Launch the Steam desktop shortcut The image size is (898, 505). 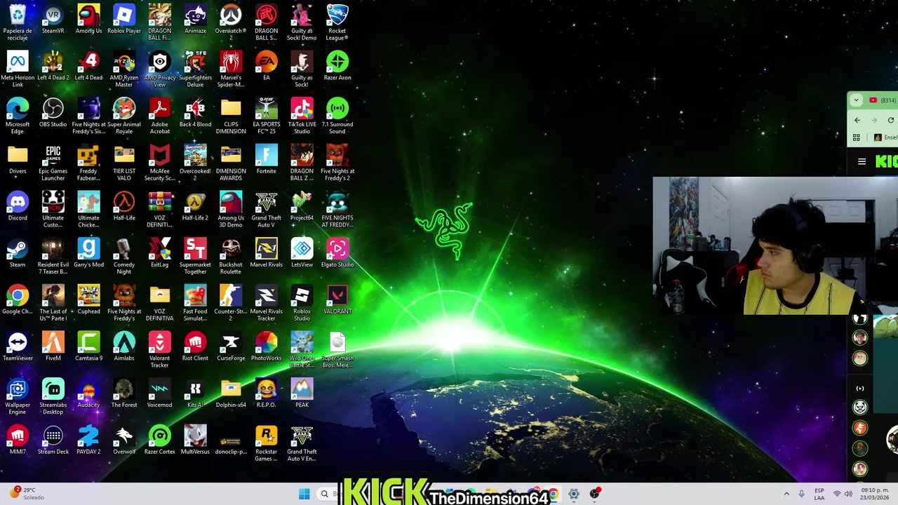click(18, 252)
